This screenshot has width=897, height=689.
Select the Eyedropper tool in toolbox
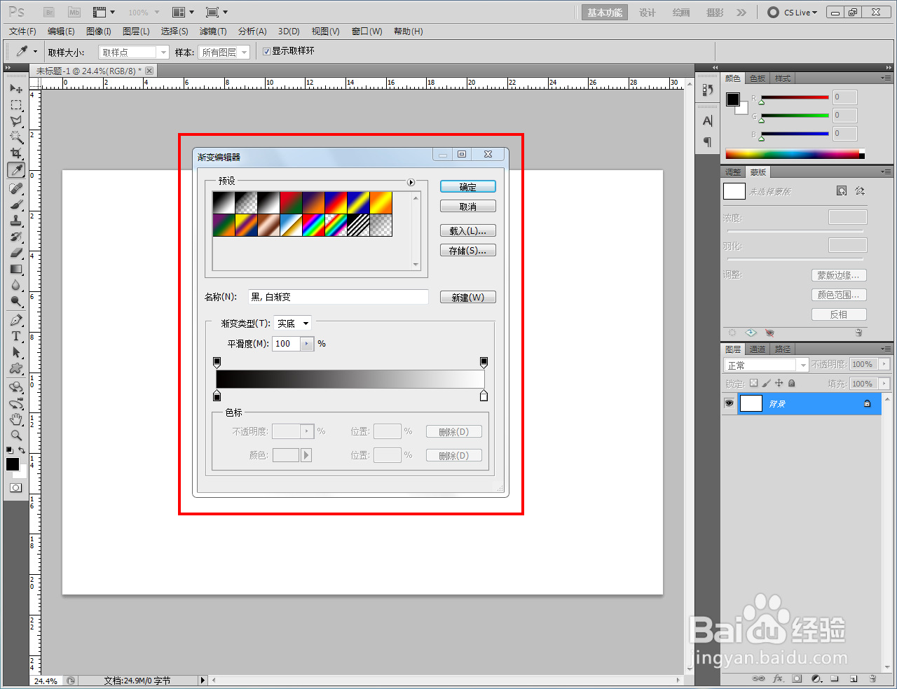16,170
